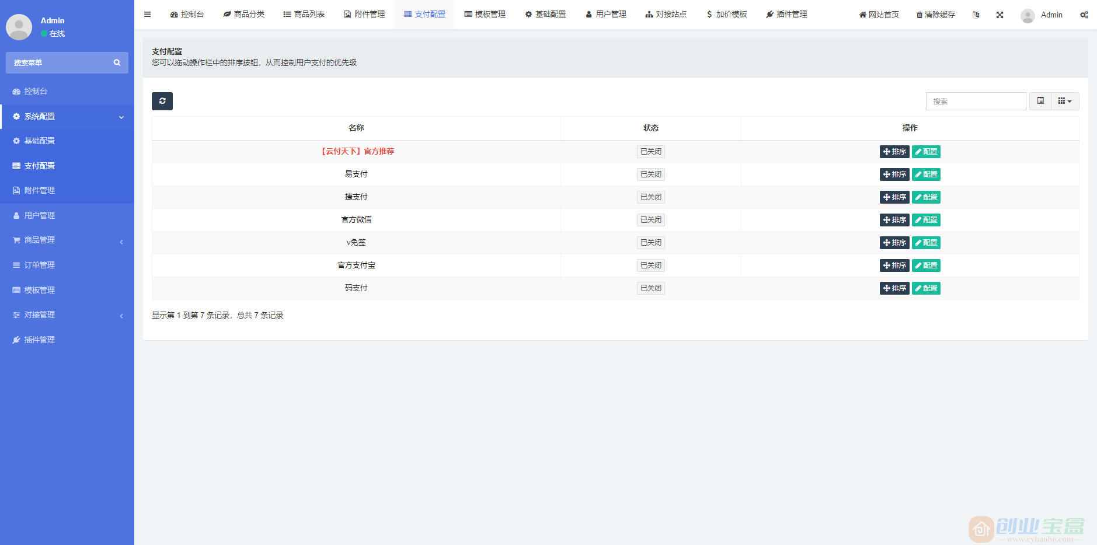Click the refresh icon above the payment table
1097x545 pixels.
pos(162,101)
